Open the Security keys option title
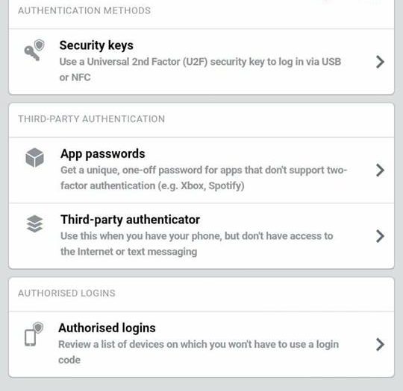403x391 pixels. [x=96, y=45]
